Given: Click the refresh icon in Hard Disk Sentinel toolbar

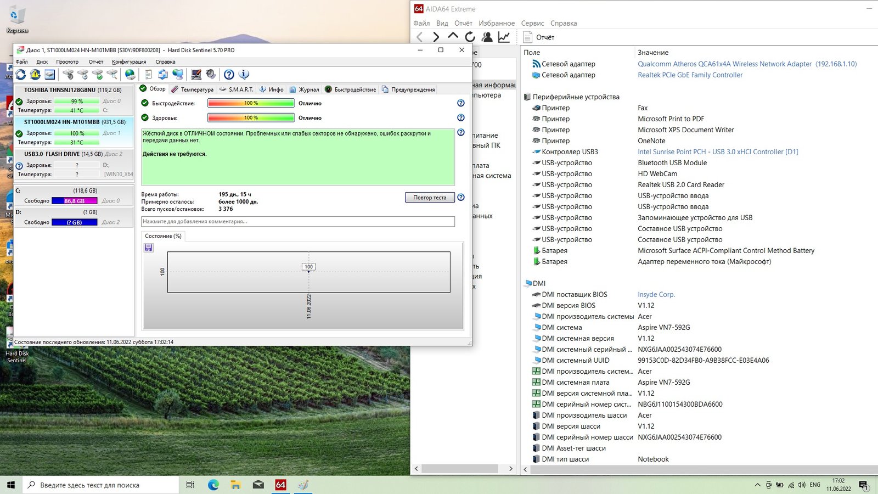Looking at the screenshot, I should click(21, 75).
